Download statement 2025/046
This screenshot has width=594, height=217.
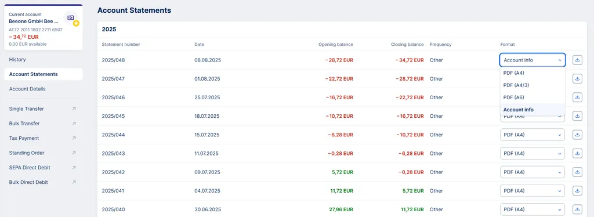577,97
